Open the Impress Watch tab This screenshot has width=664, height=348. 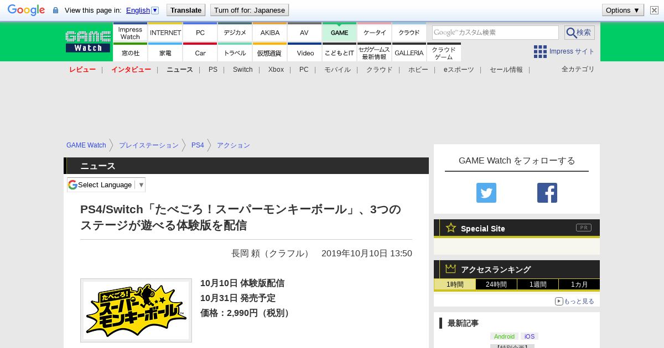pyautogui.click(x=130, y=33)
